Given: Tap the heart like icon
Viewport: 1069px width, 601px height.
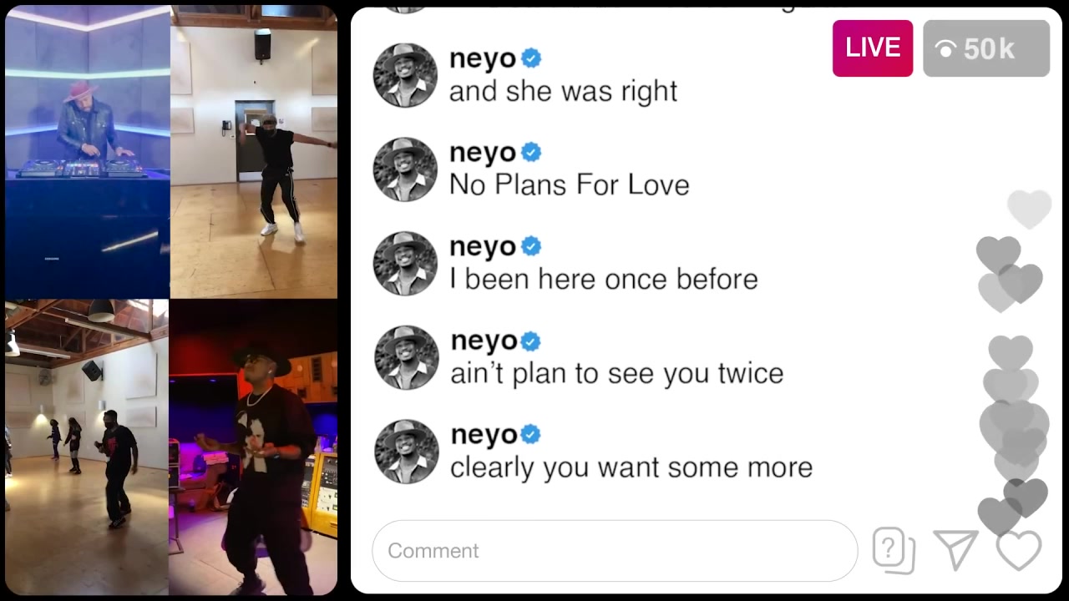Looking at the screenshot, I should 1019,550.
